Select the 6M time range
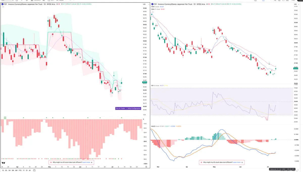303x172 pixels. tap(16, 170)
